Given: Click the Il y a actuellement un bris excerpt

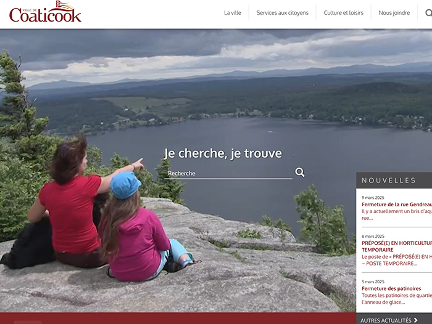Looking at the screenshot, I should coord(397,214).
